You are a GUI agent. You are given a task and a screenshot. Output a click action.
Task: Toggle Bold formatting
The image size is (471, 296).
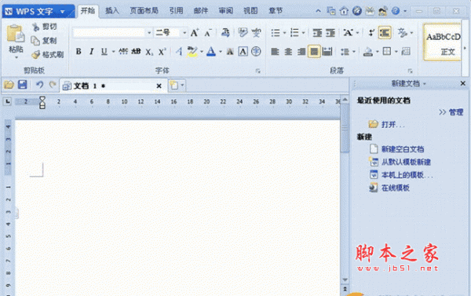78,52
